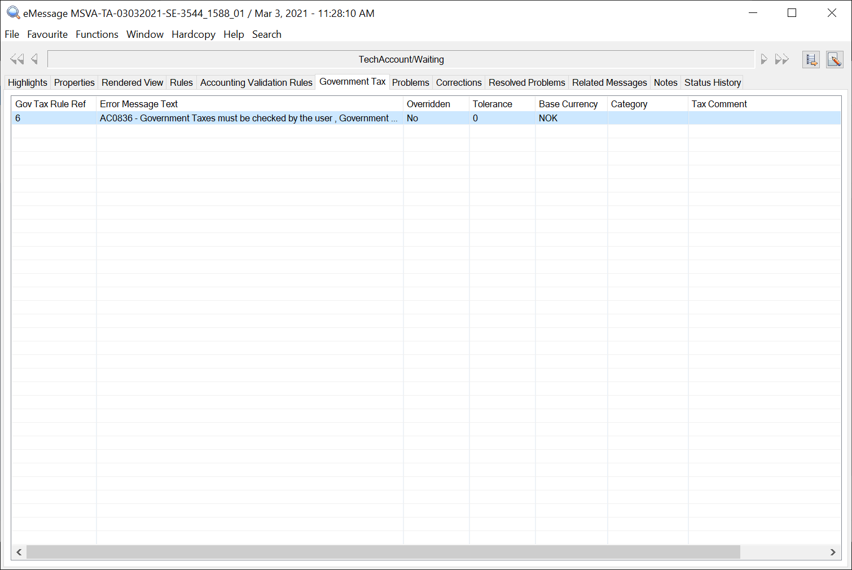Click the magnifier icon in the title bar
Image resolution: width=852 pixels, height=570 pixels.
13,12
